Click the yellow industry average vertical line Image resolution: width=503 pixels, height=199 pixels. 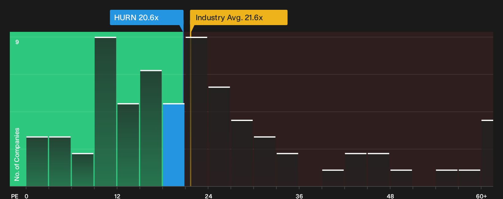(x=190, y=109)
